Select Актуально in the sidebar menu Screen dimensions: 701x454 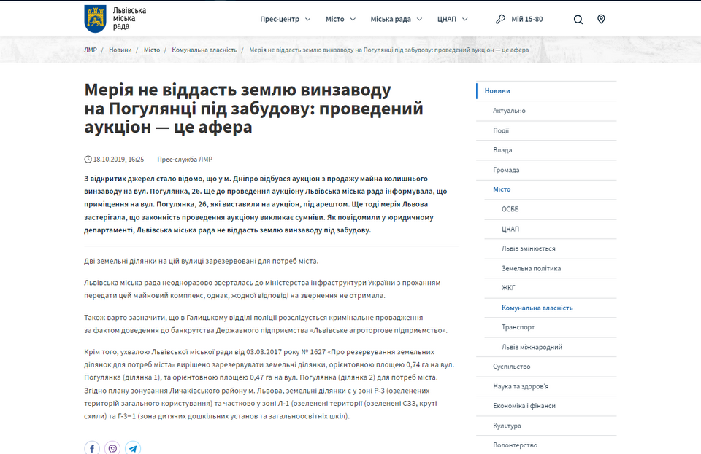[x=509, y=111]
